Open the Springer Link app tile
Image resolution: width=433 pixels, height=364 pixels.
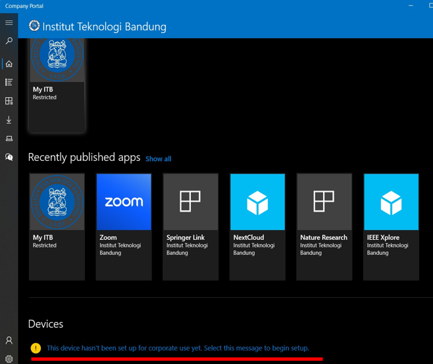190,226
